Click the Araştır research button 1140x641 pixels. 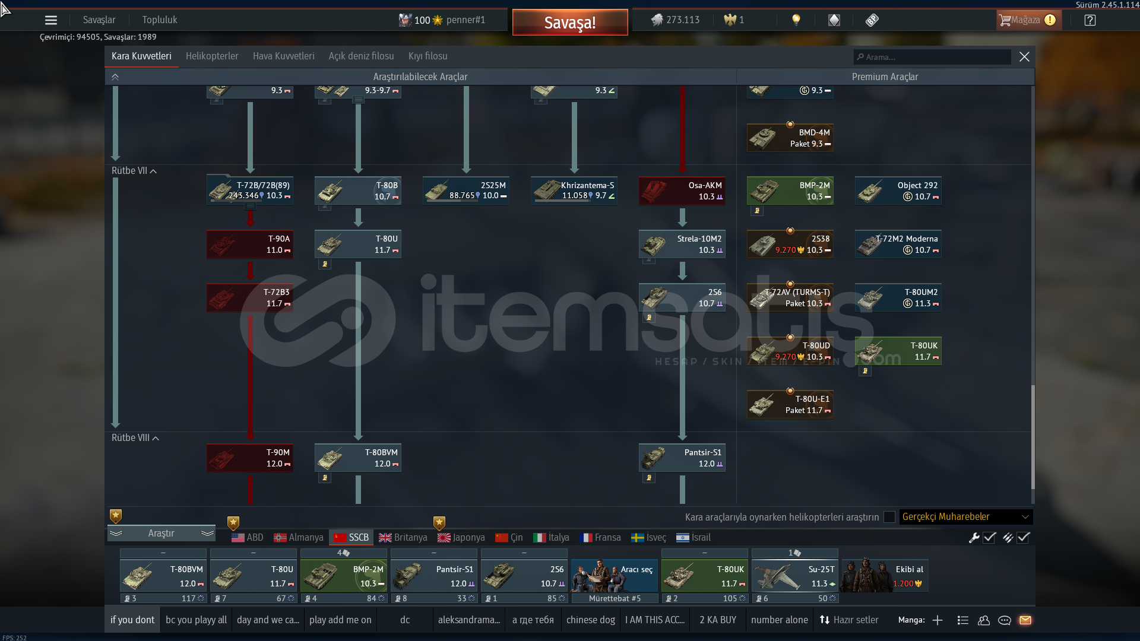[x=161, y=533]
